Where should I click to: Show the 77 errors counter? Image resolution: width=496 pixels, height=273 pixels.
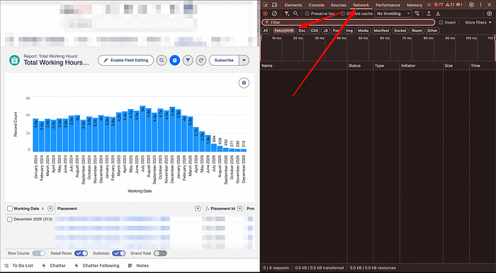click(x=439, y=5)
